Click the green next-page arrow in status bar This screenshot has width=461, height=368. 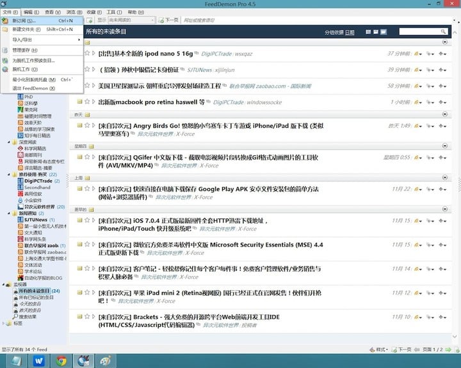448,349
